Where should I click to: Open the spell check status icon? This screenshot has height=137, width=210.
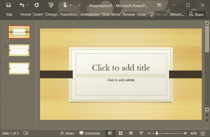pos(26,133)
